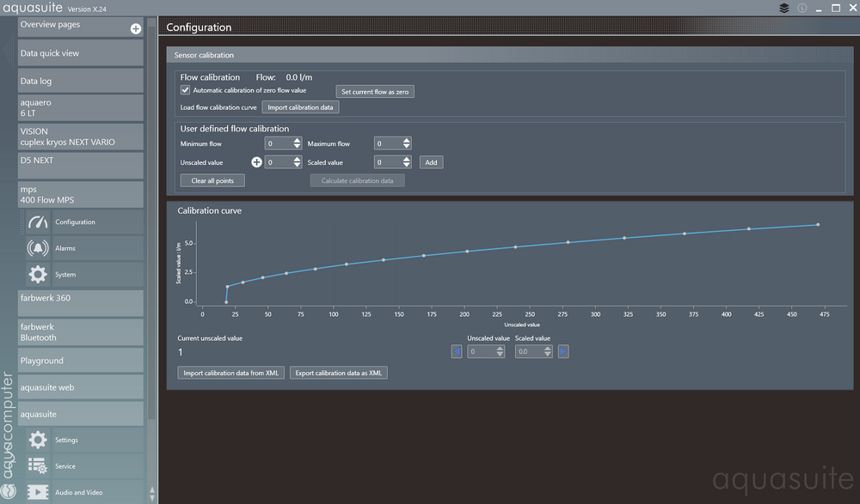Open the Data log page
The image size is (860, 504).
(x=81, y=81)
